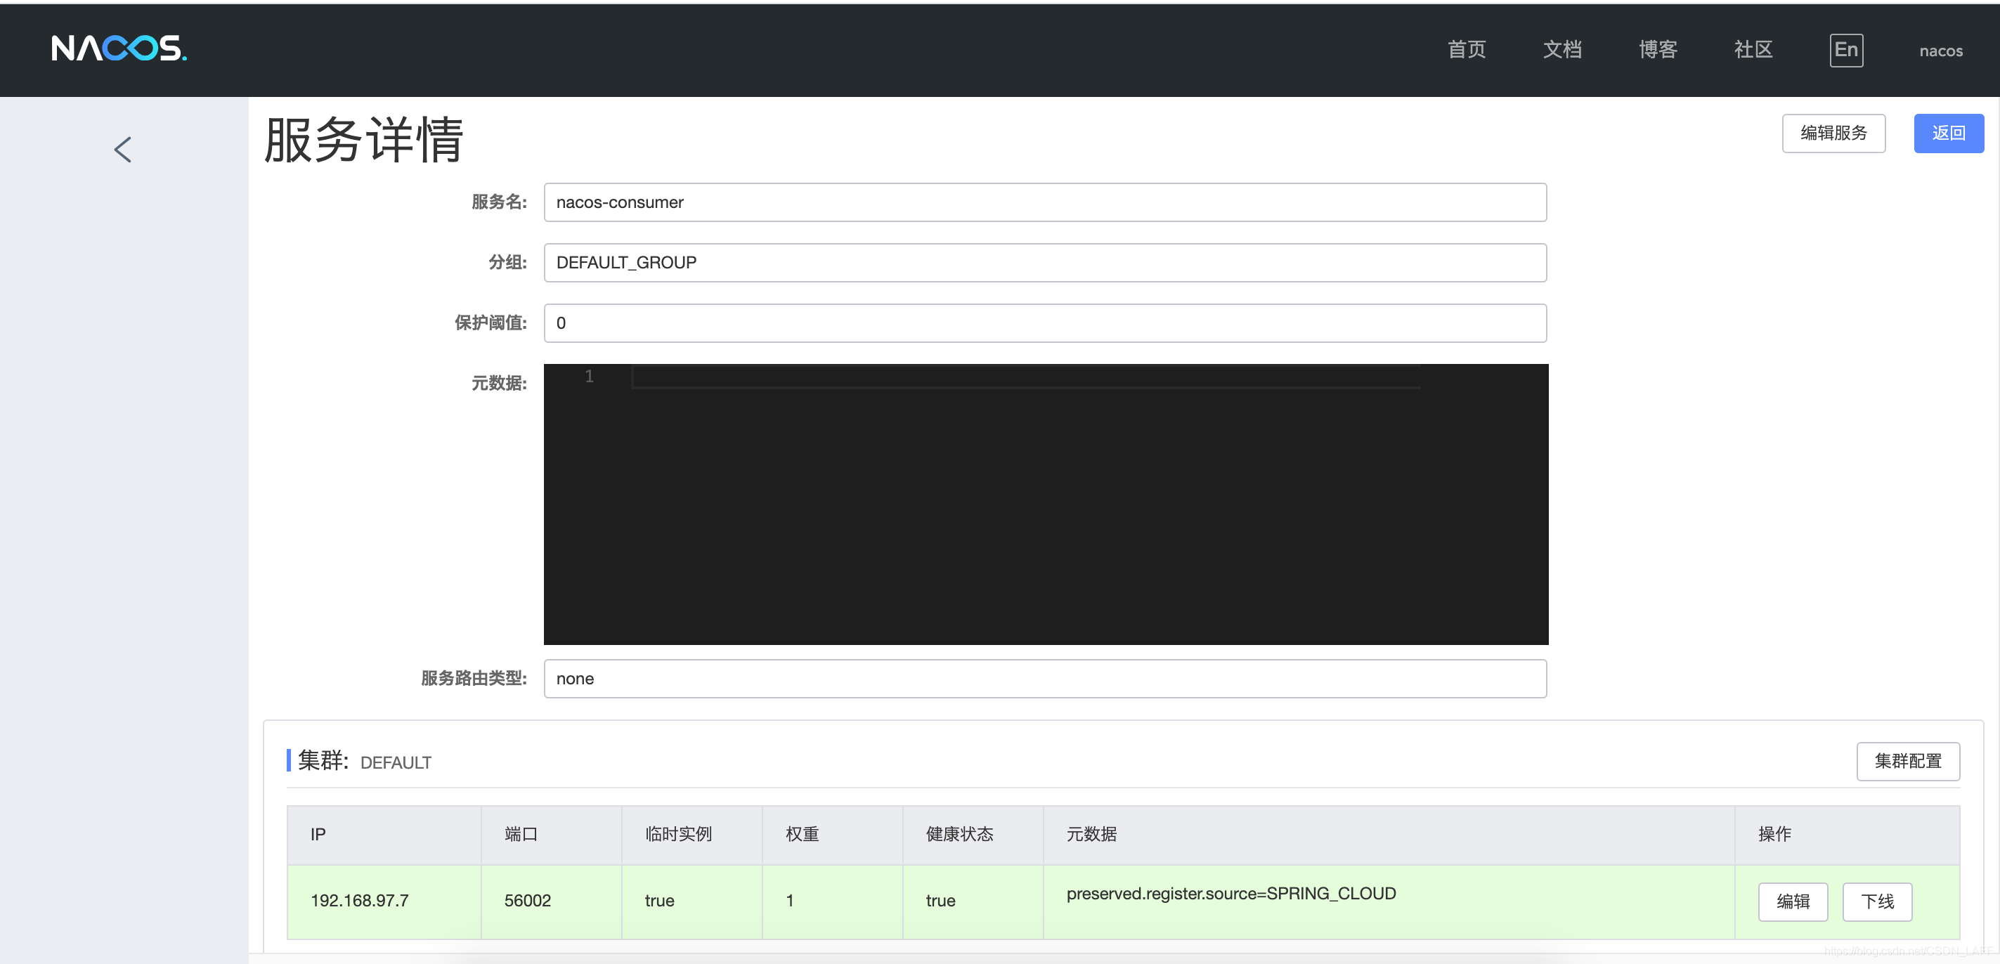Click the 分组 field DEFAULT_GROUP
The height and width of the screenshot is (964, 2000).
(x=1045, y=263)
